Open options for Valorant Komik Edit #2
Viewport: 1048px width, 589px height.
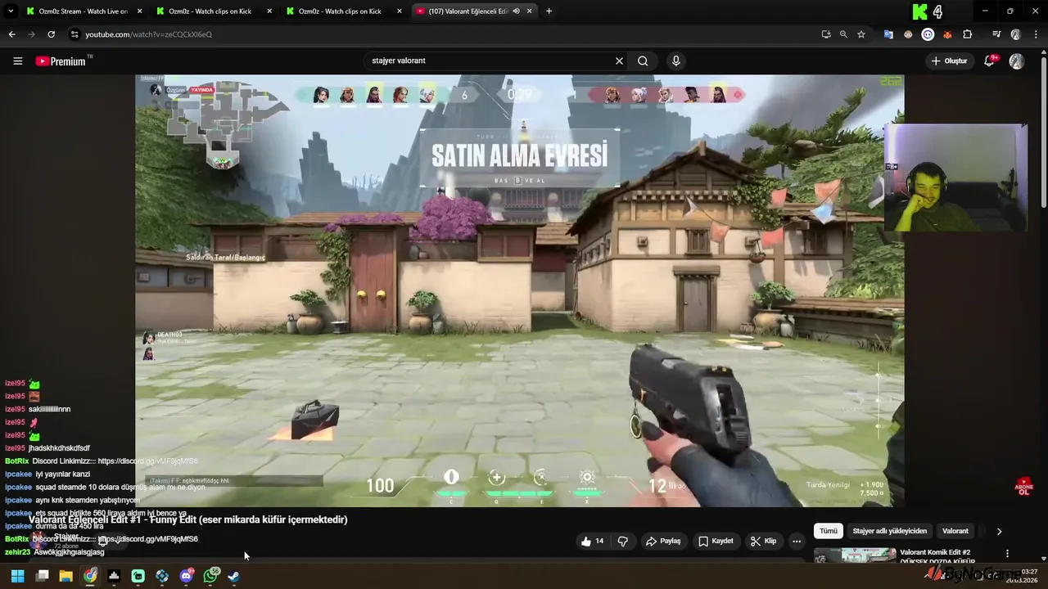[1007, 554]
